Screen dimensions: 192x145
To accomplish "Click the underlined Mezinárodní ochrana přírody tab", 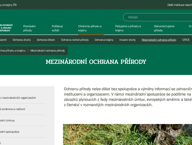I will click(x=159, y=40).
